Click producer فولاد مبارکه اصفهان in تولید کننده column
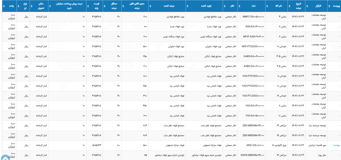This screenshot has width=341, height=160. tap(212, 145)
